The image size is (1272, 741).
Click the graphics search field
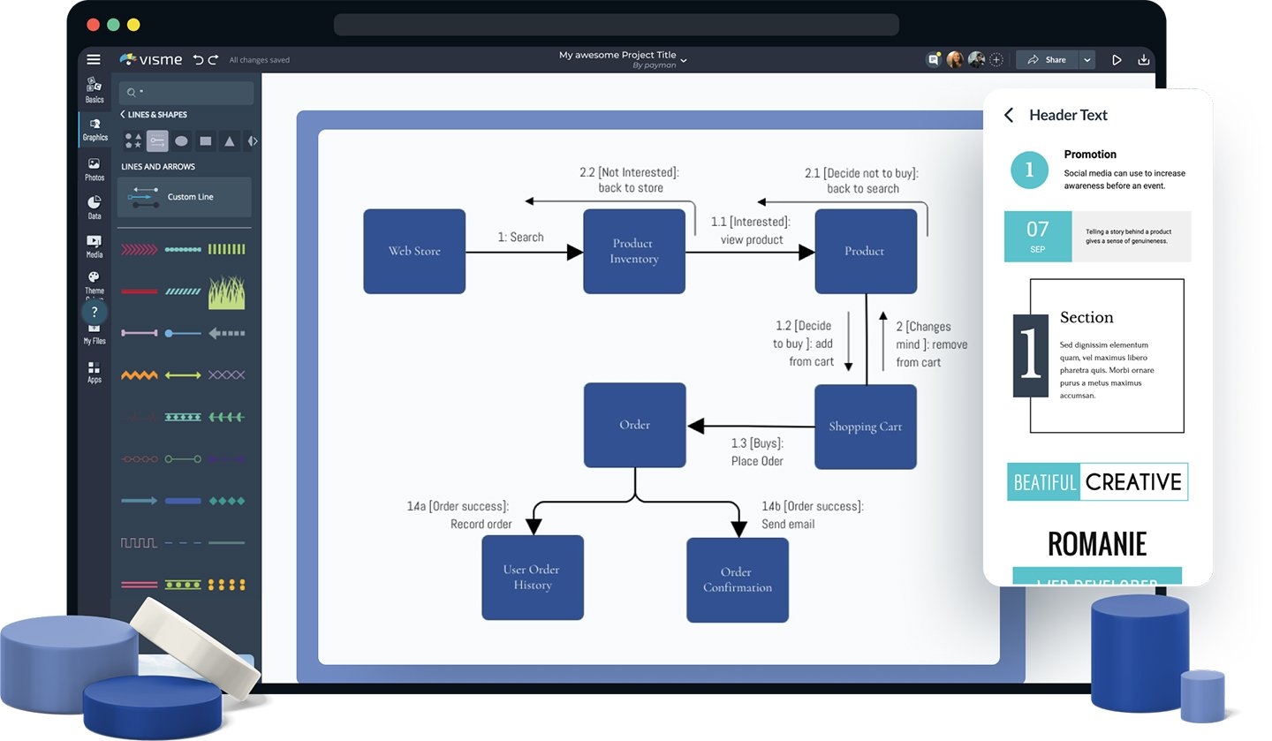(x=185, y=92)
